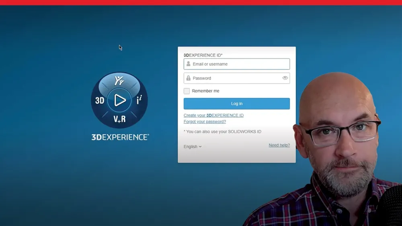This screenshot has height=226, width=402.
Task: Click the Email or username field
Action: pyautogui.click(x=237, y=64)
